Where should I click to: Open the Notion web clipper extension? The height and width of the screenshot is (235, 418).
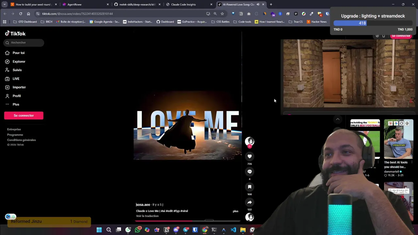click(x=241, y=14)
